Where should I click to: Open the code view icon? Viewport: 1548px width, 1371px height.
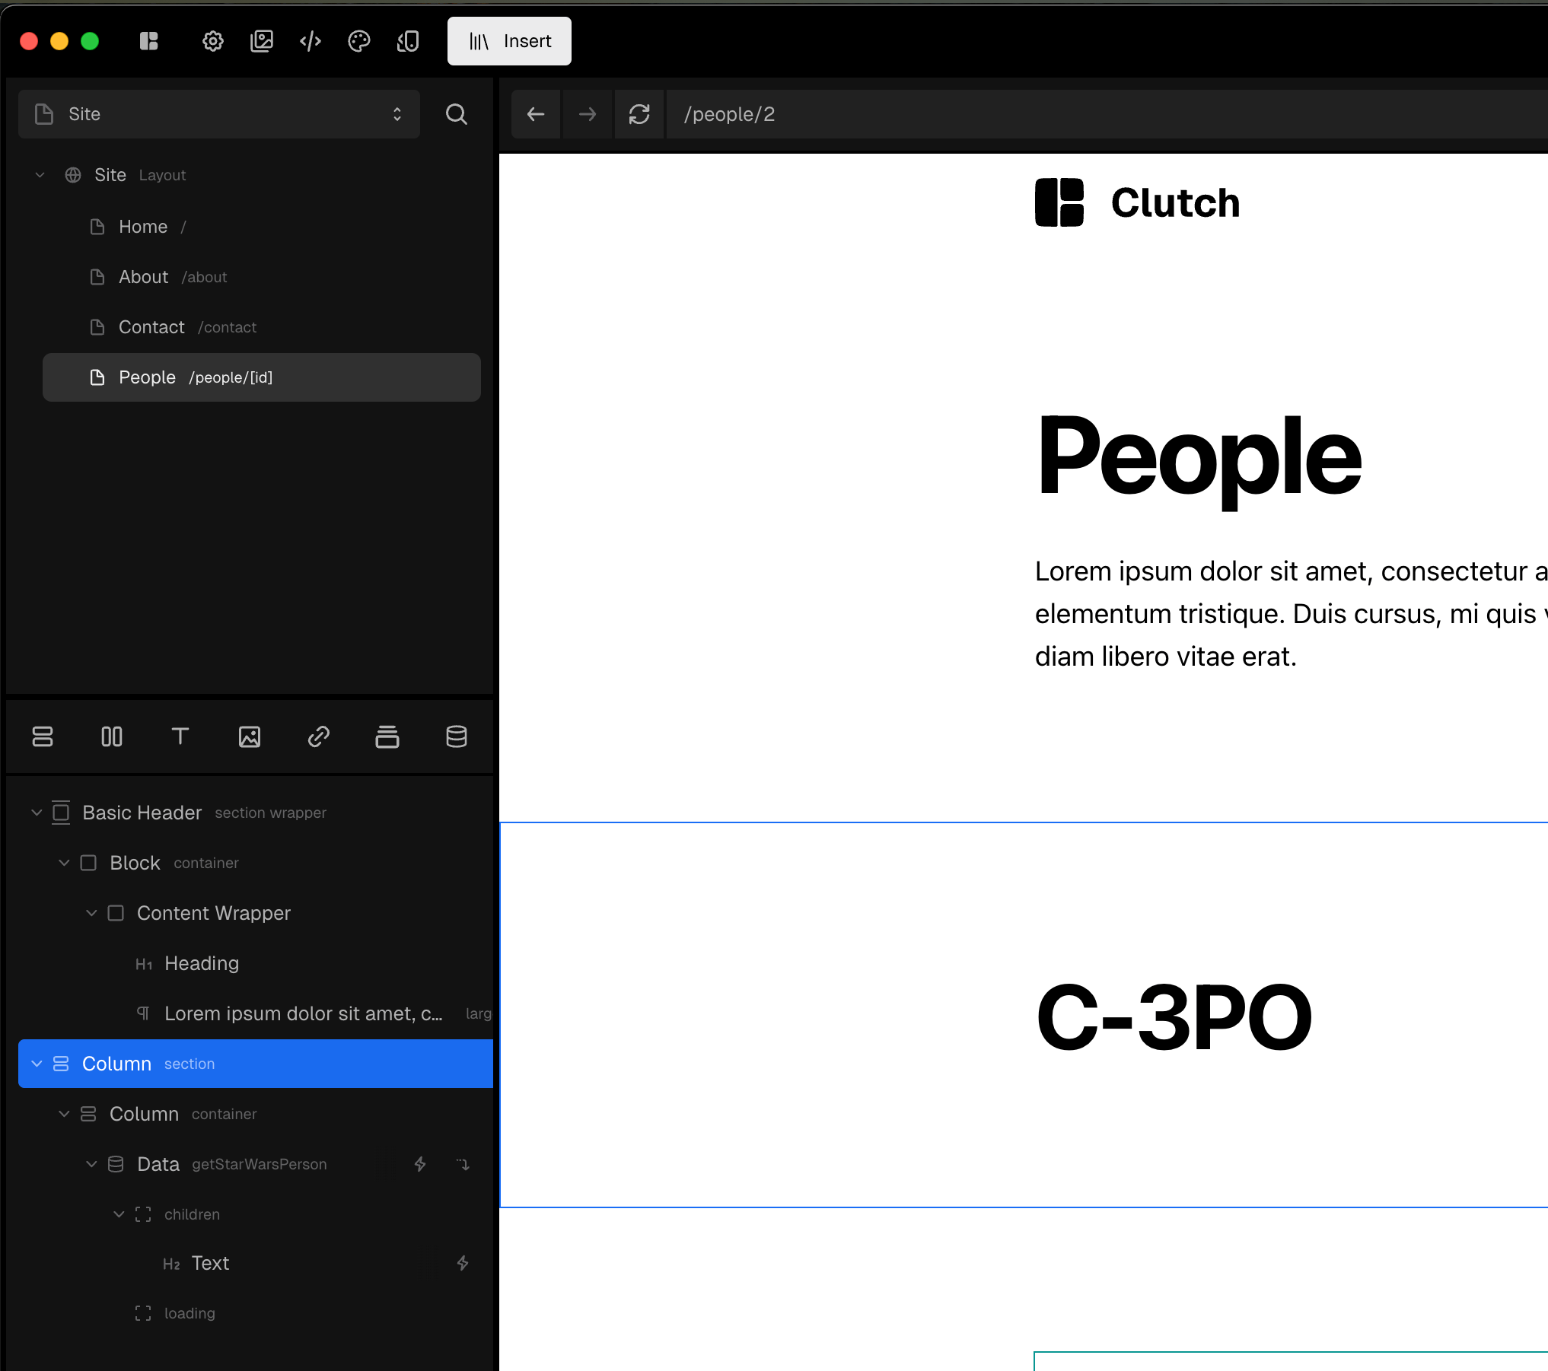[x=311, y=41]
